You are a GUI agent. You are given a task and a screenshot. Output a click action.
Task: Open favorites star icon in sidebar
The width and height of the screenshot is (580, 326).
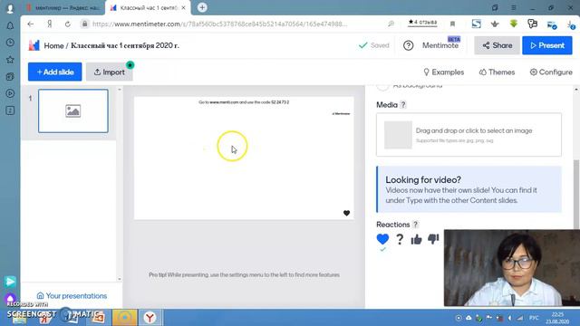[x=10, y=60]
